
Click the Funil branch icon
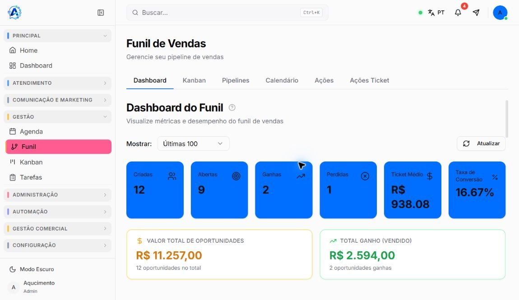click(x=14, y=147)
